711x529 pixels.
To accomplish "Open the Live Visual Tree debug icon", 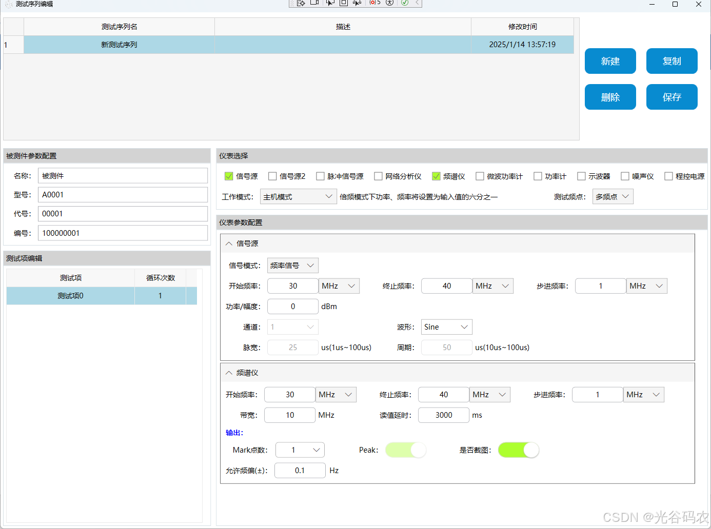I will tap(301, 3).
